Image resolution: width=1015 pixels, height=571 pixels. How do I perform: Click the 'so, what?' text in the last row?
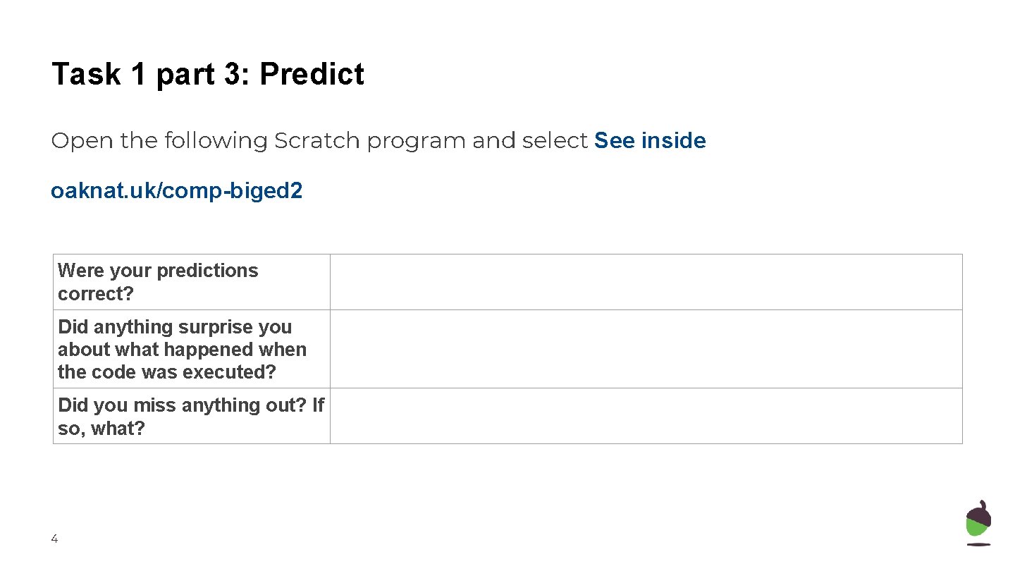point(101,428)
